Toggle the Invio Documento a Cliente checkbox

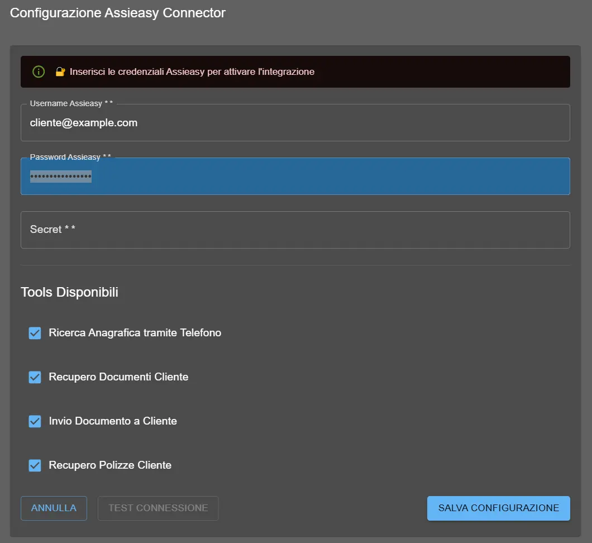(35, 421)
